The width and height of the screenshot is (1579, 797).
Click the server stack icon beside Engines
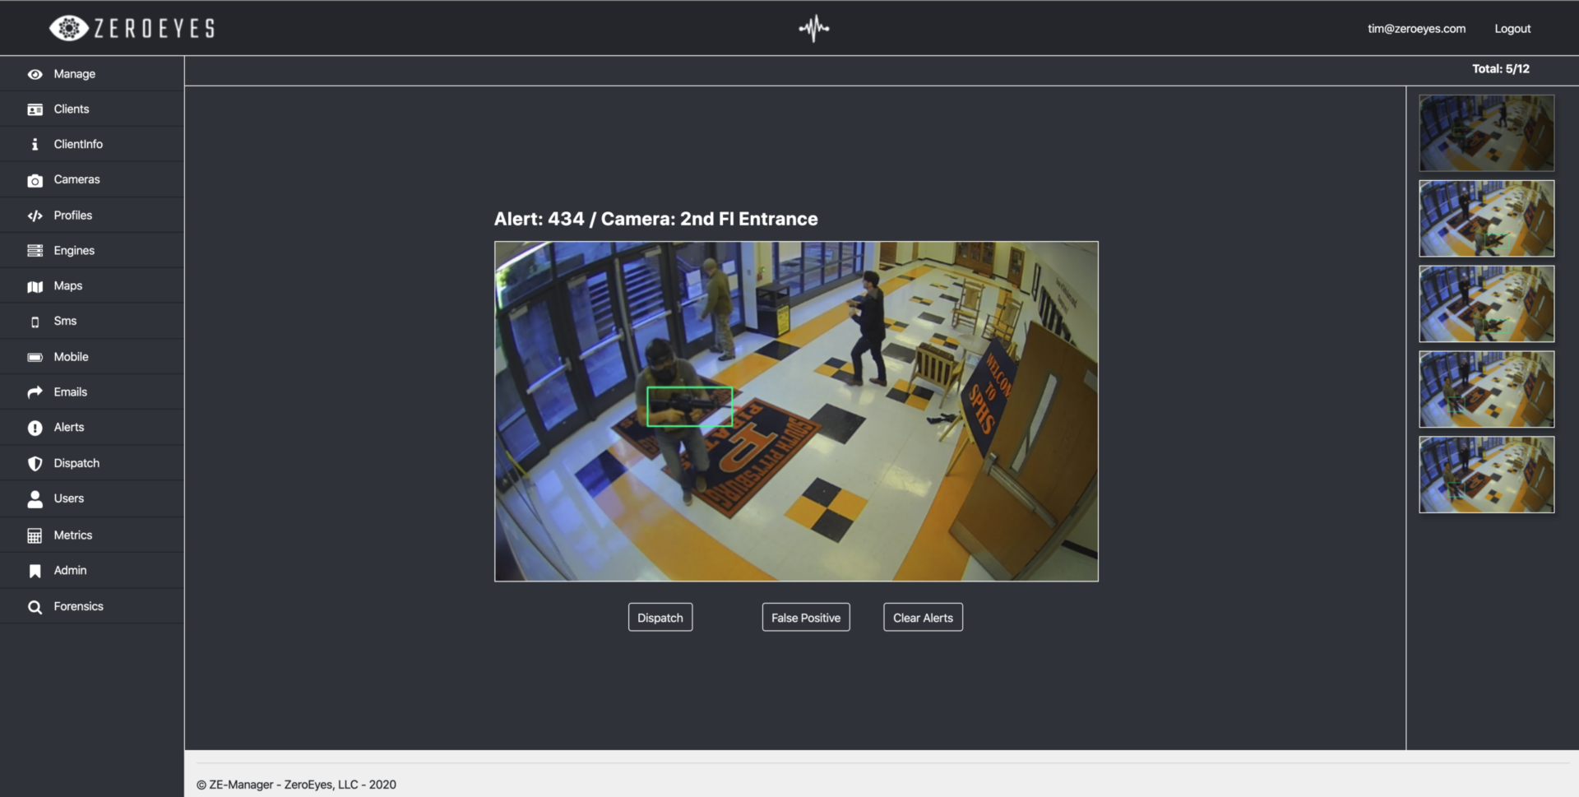[35, 251]
